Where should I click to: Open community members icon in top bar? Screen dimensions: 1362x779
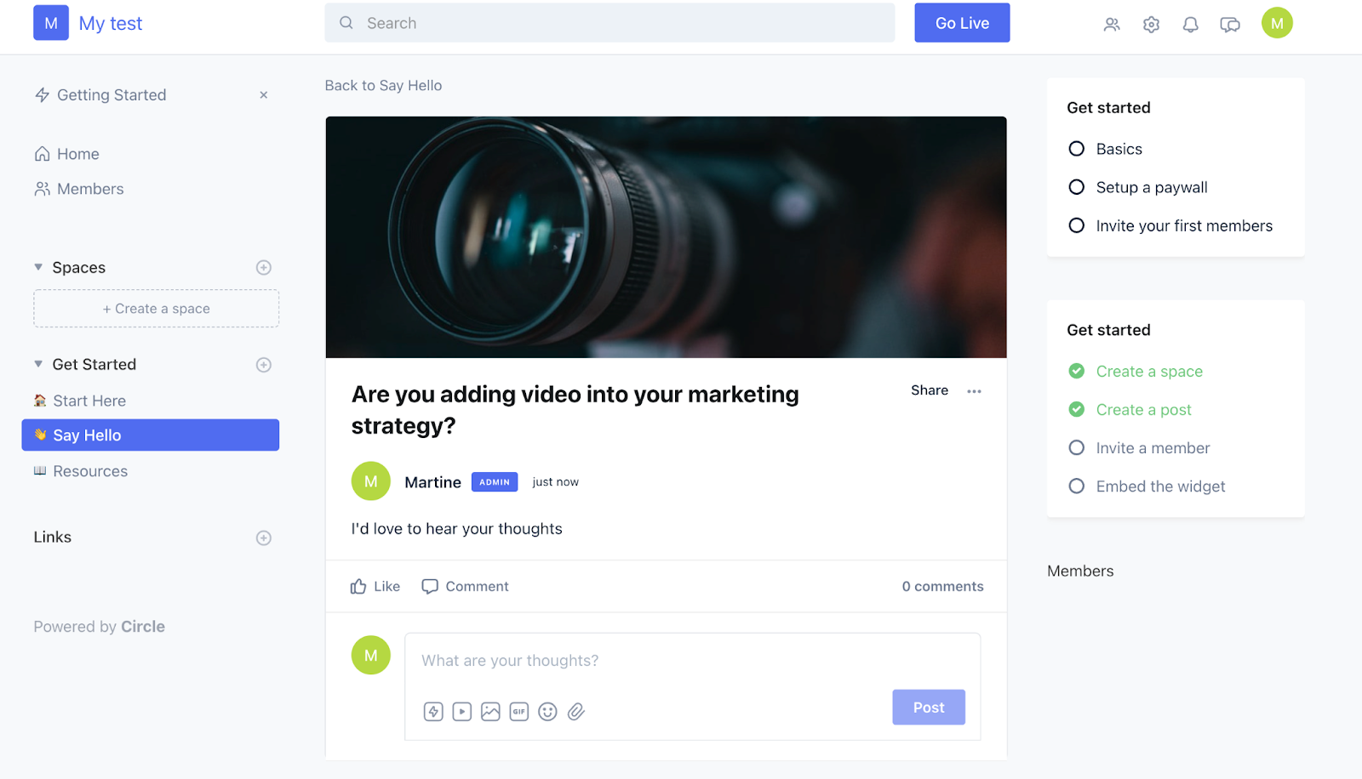[1112, 24]
